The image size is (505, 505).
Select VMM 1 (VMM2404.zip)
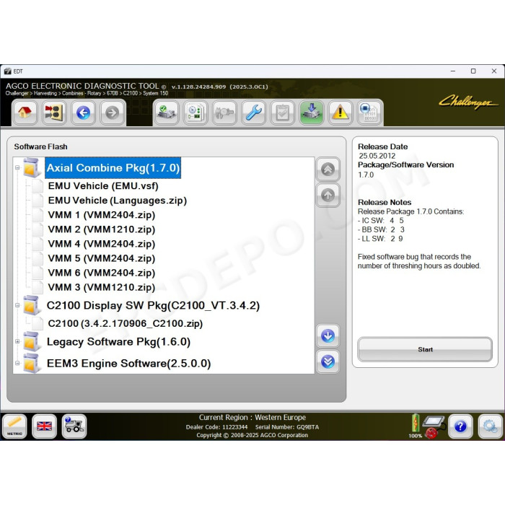(x=102, y=215)
